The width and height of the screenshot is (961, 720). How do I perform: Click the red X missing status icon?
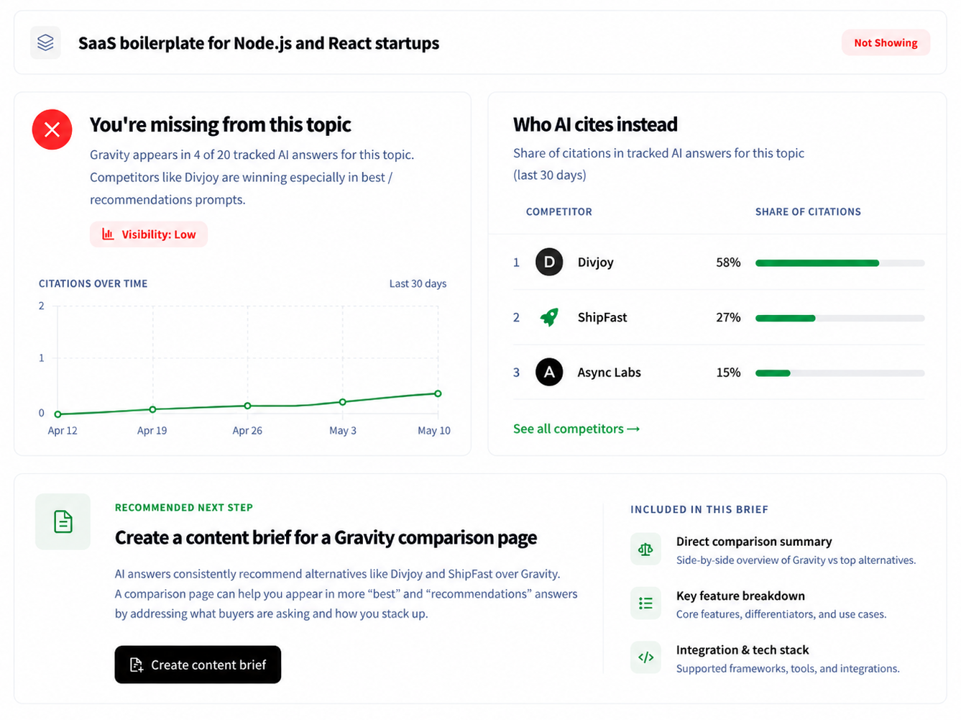pos(52,129)
